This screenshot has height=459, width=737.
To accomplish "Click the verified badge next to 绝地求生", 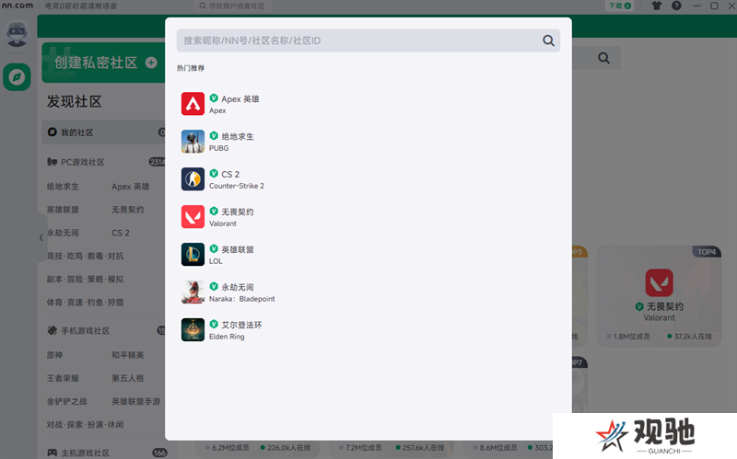I will pos(214,135).
